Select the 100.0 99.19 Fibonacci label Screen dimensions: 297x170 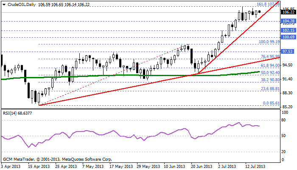pos(269,42)
